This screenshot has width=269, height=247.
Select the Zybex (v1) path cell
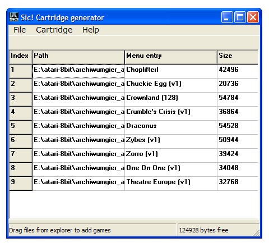pos(78,141)
